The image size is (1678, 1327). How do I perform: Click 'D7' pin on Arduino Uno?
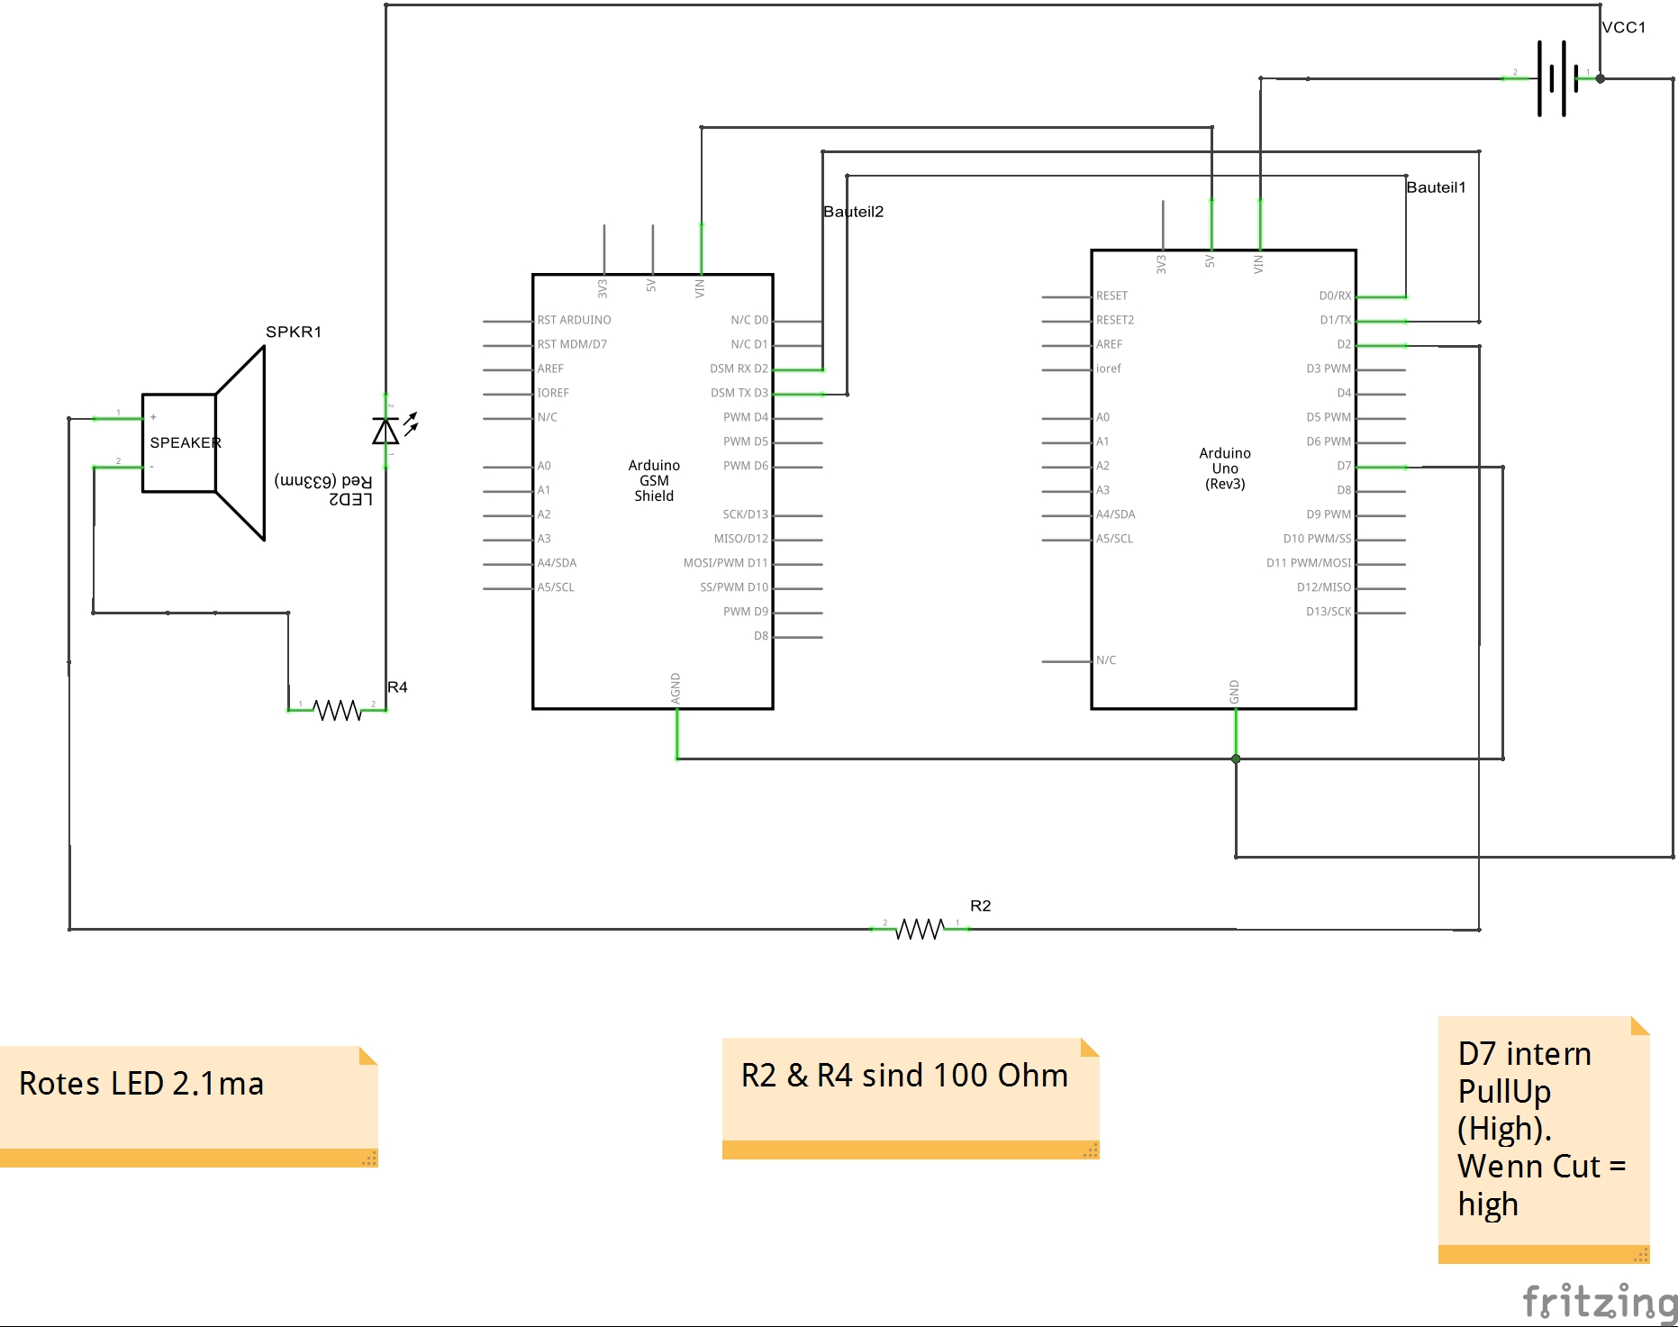[1344, 466]
